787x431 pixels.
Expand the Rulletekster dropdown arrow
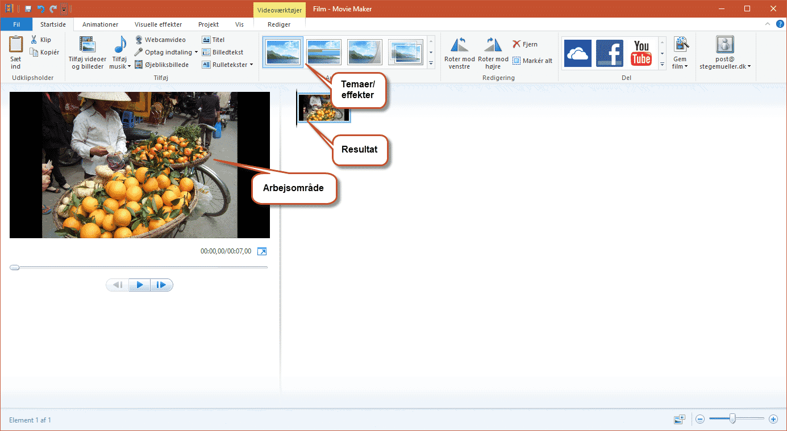tap(251, 65)
